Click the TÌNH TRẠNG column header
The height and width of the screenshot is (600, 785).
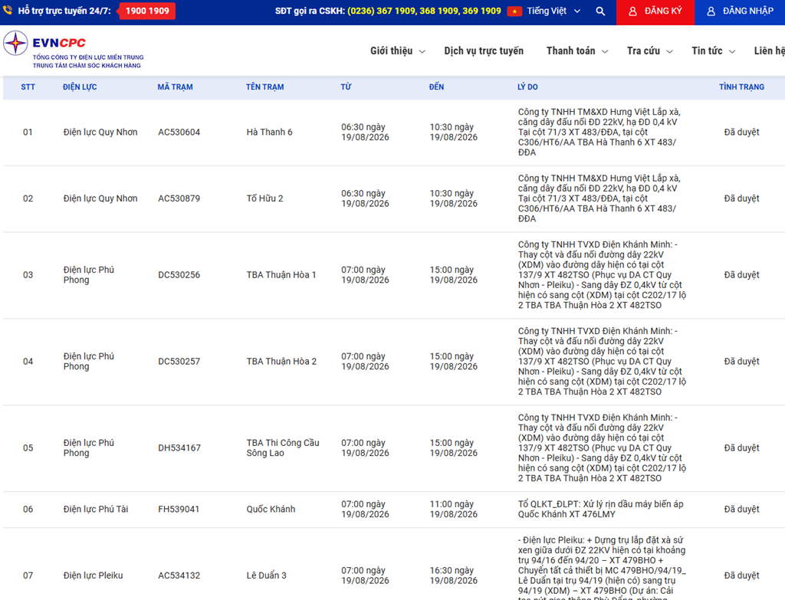point(741,87)
